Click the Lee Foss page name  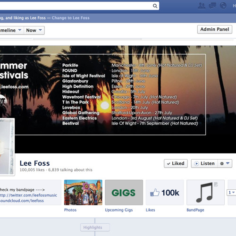point(34,163)
